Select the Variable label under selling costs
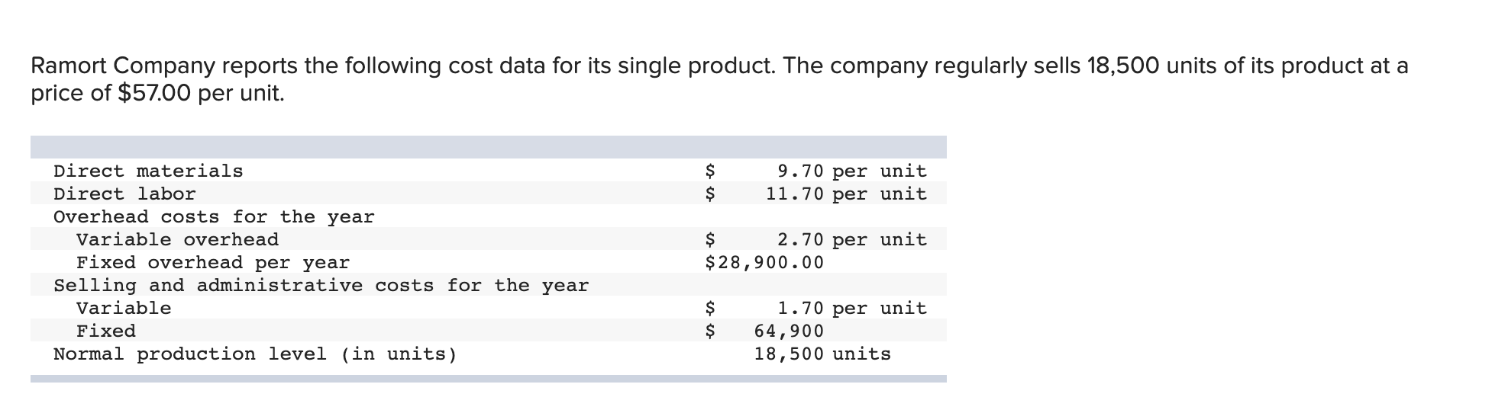1492x413 pixels. (124, 308)
